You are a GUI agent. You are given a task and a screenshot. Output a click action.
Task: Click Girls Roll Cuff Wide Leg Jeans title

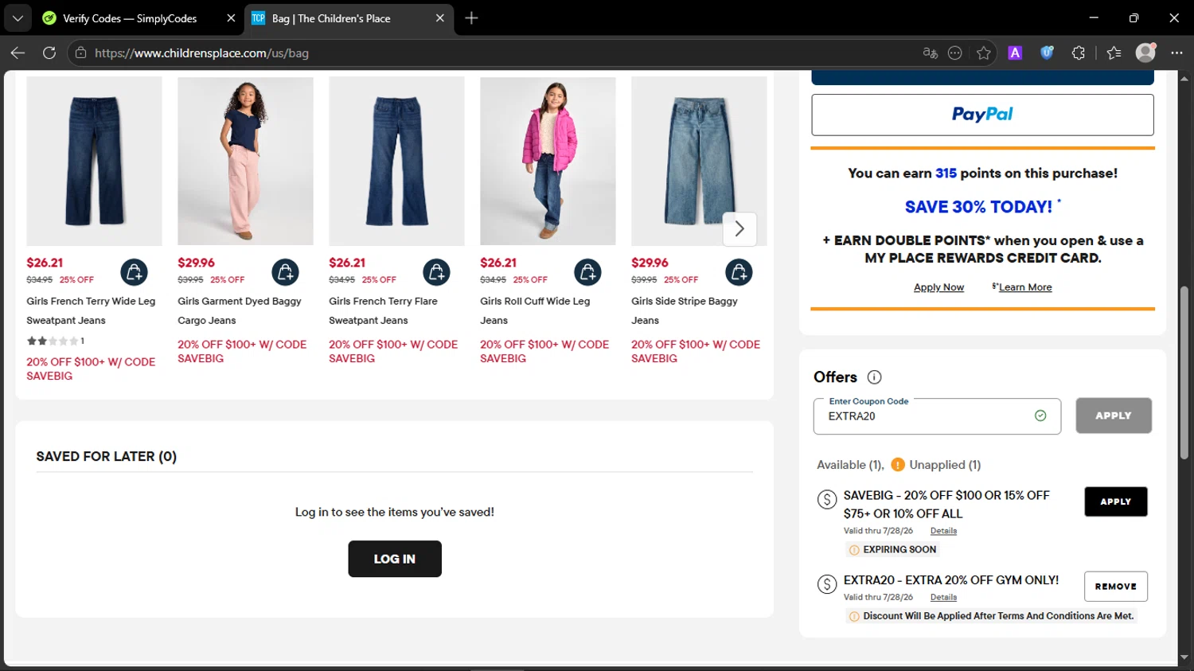pyautogui.click(x=535, y=310)
